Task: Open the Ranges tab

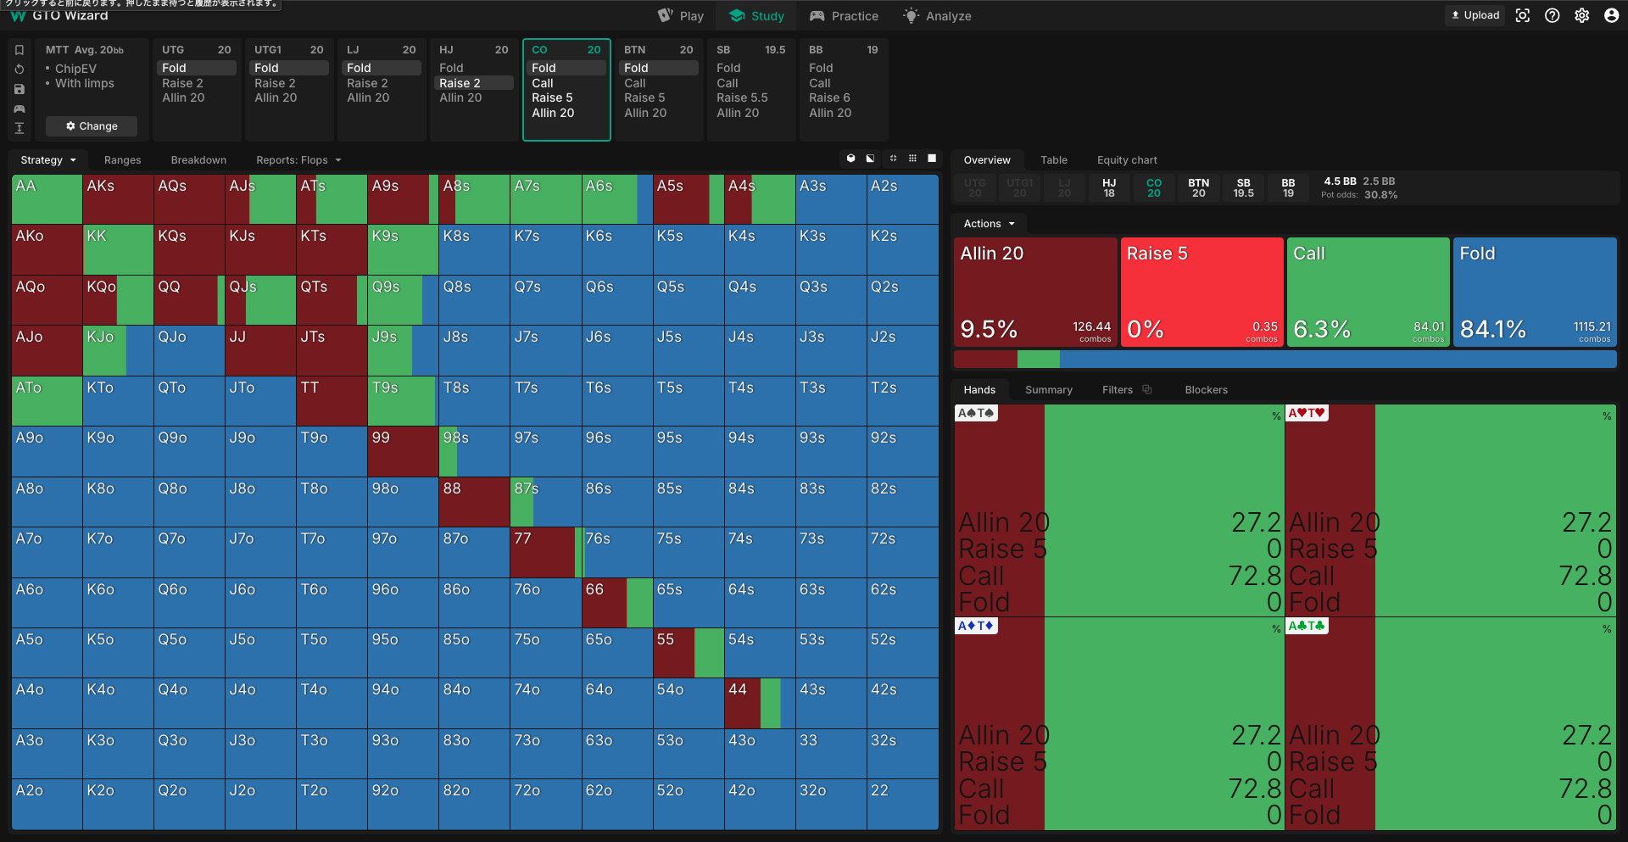Action: click(x=123, y=160)
